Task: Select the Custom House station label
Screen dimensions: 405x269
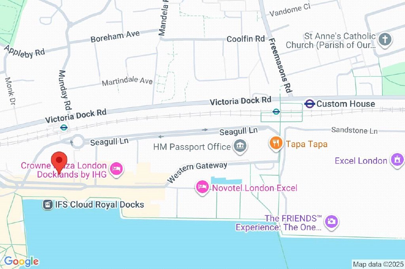Action: [346, 104]
